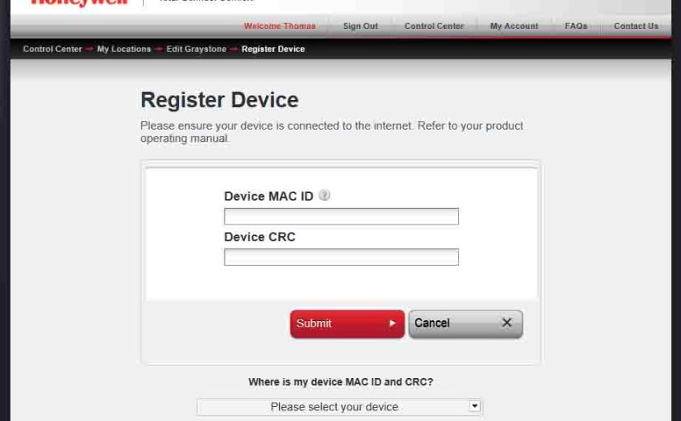Click the 'Where is my device MAC ID and CRC?' text

(x=340, y=382)
